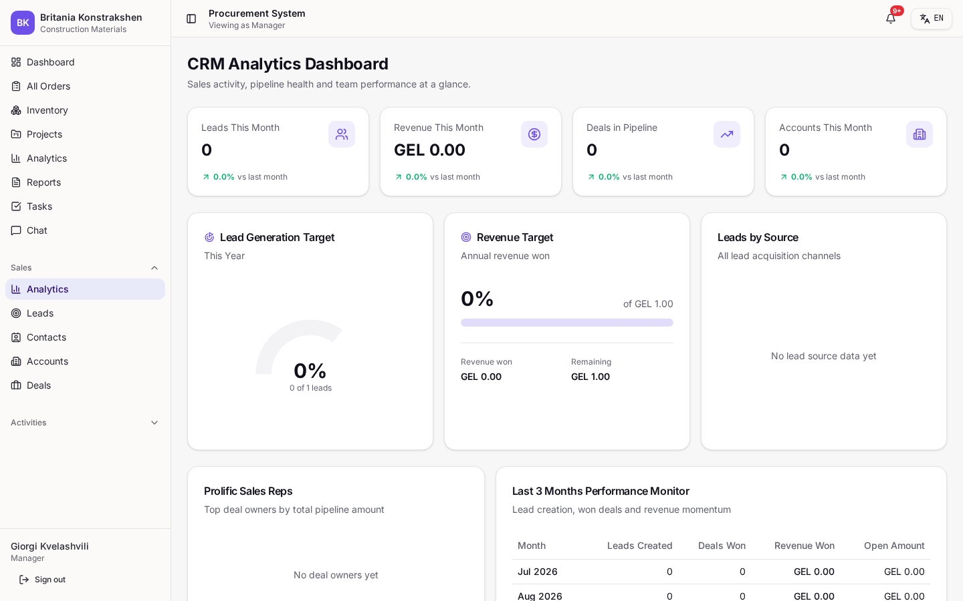963x601 pixels.
Task: Click the Open Amount column header
Action: tap(894, 546)
